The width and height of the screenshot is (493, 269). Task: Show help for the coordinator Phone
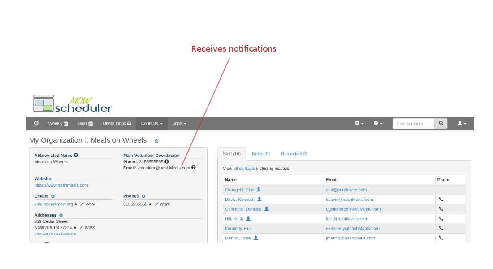167,161
